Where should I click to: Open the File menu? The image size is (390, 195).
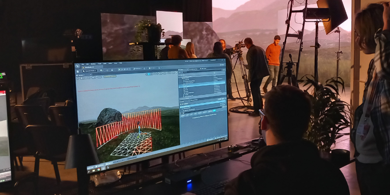click(x=82, y=64)
